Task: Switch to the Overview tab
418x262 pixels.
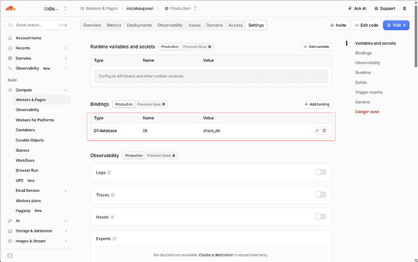Action: click(92, 25)
